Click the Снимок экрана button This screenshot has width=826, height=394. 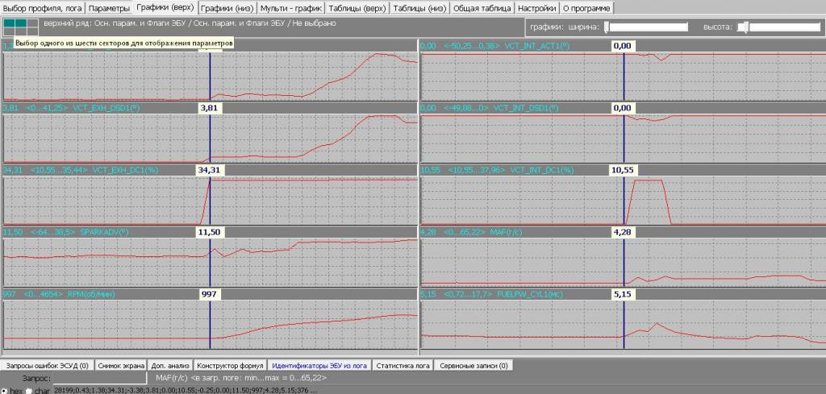(x=122, y=366)
